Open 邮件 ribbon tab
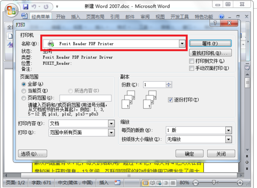Screen dimensions: 257x188 pos(130,17)
